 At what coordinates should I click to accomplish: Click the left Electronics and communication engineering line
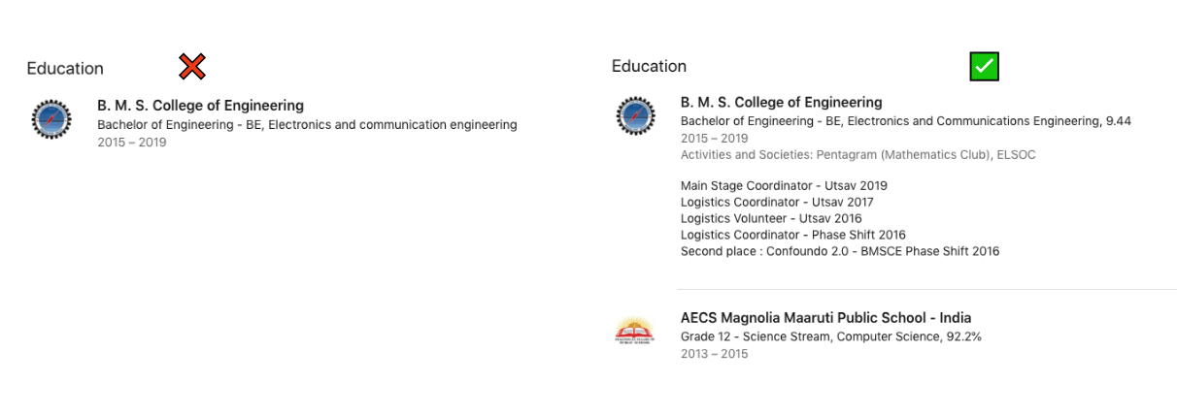pos(307,124)
